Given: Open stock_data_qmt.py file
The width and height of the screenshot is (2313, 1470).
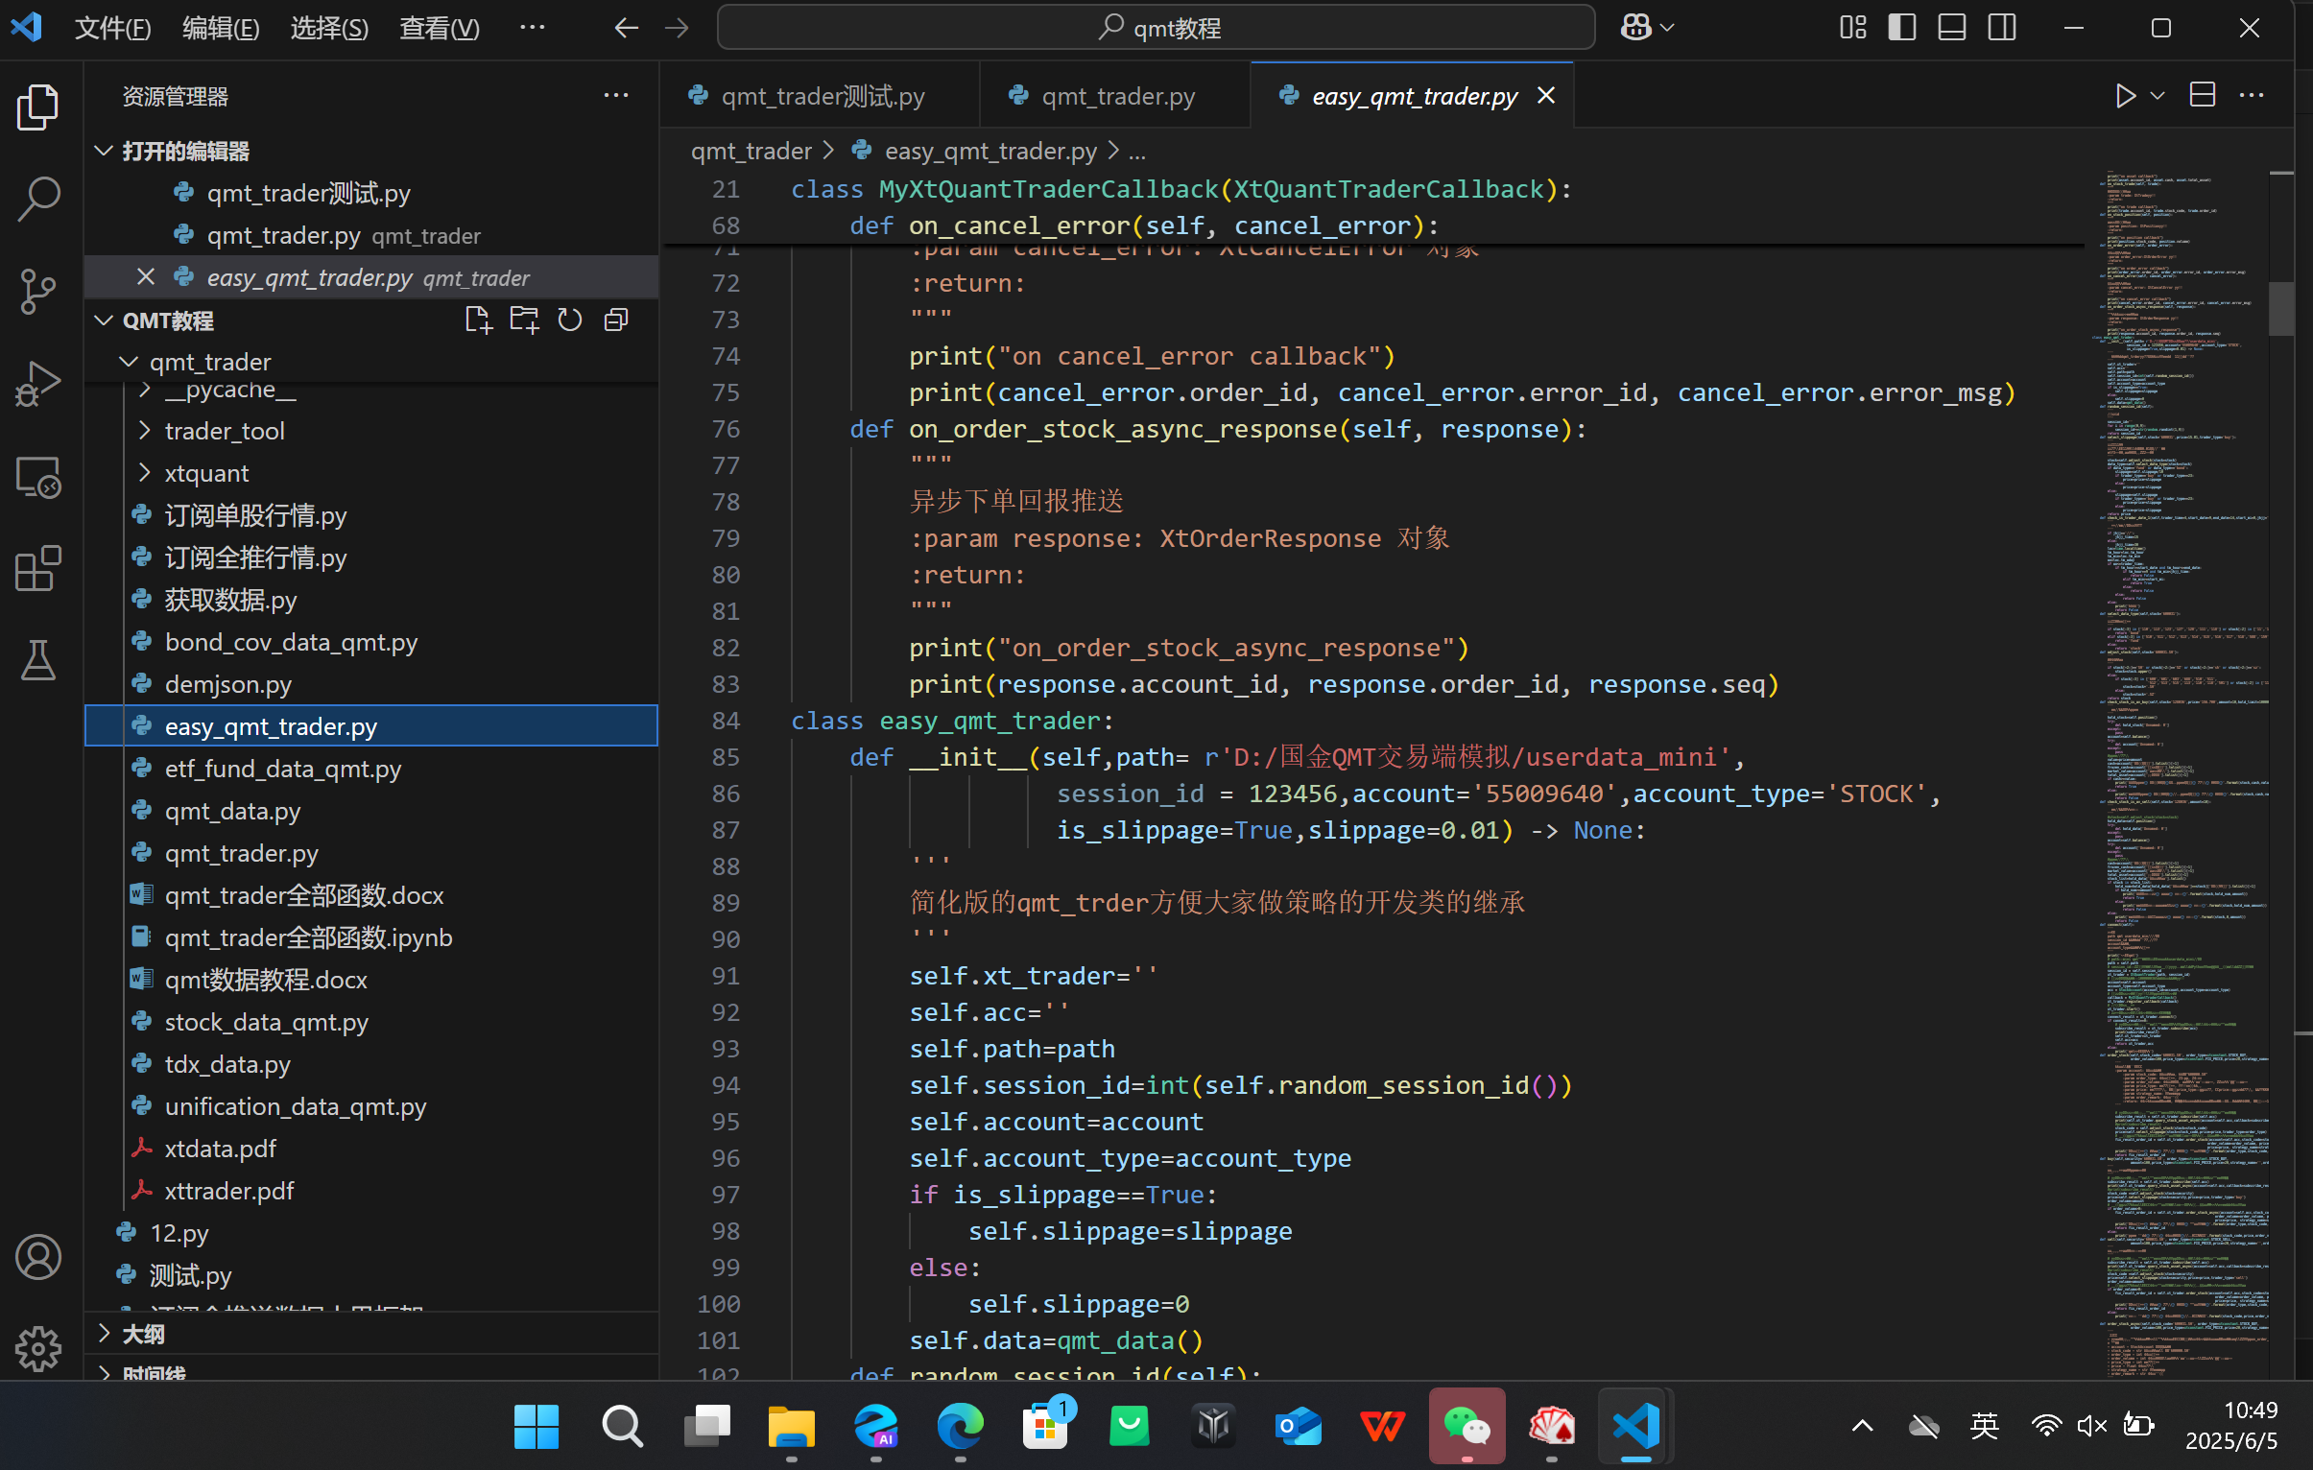Looking at the screenshot, I should point(371,1023).
